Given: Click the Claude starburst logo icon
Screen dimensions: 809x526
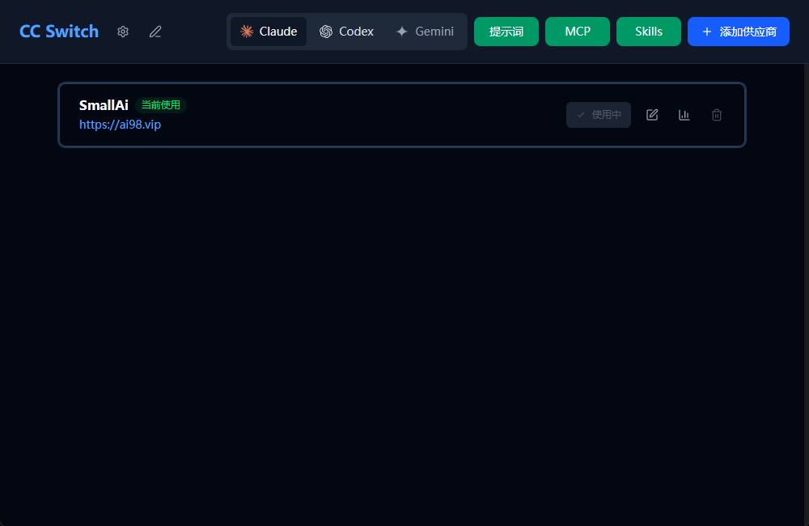Looking at the screenshot, I should point(247,32).
